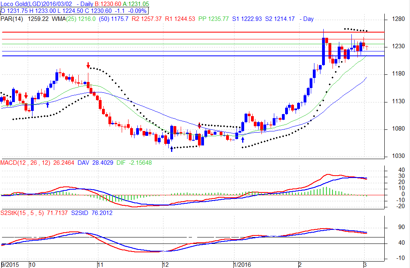Click the 1280 price axis label
Viewport: 410px width, 268px height.
398,19
